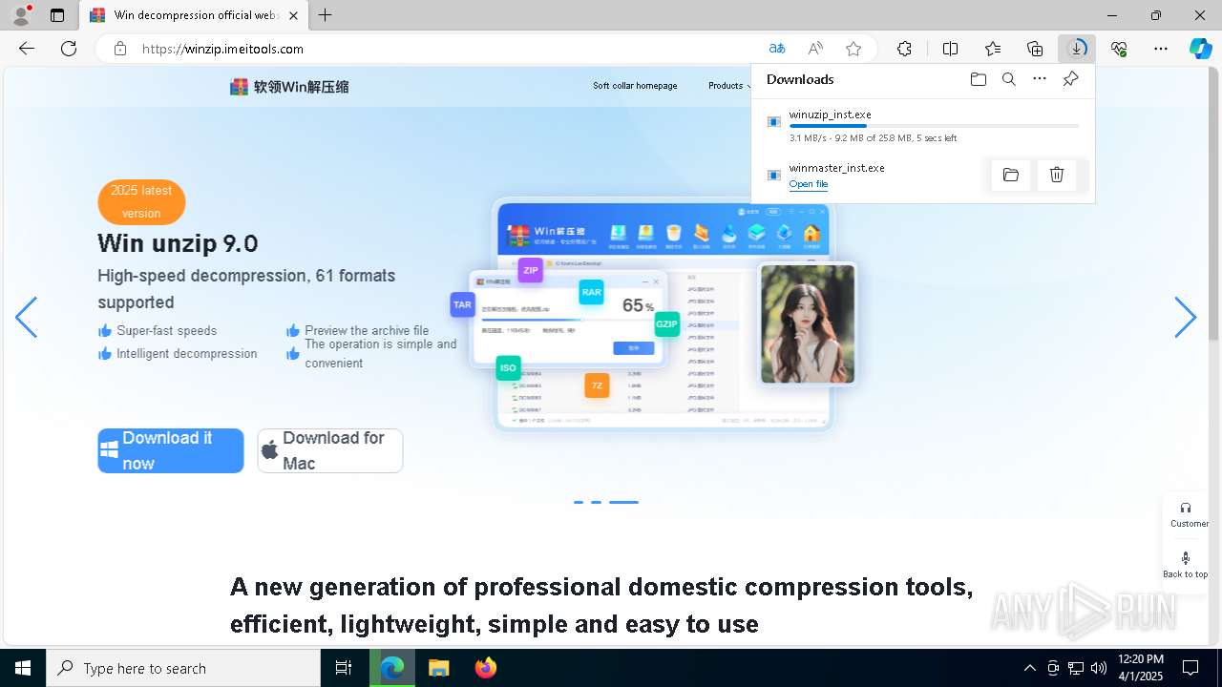1222x687 pixels.
Task: Go to previous slide with left arrow
Action: point(27,318)
